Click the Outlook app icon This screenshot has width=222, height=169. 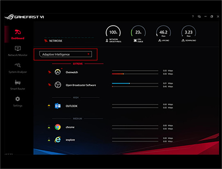58,106
